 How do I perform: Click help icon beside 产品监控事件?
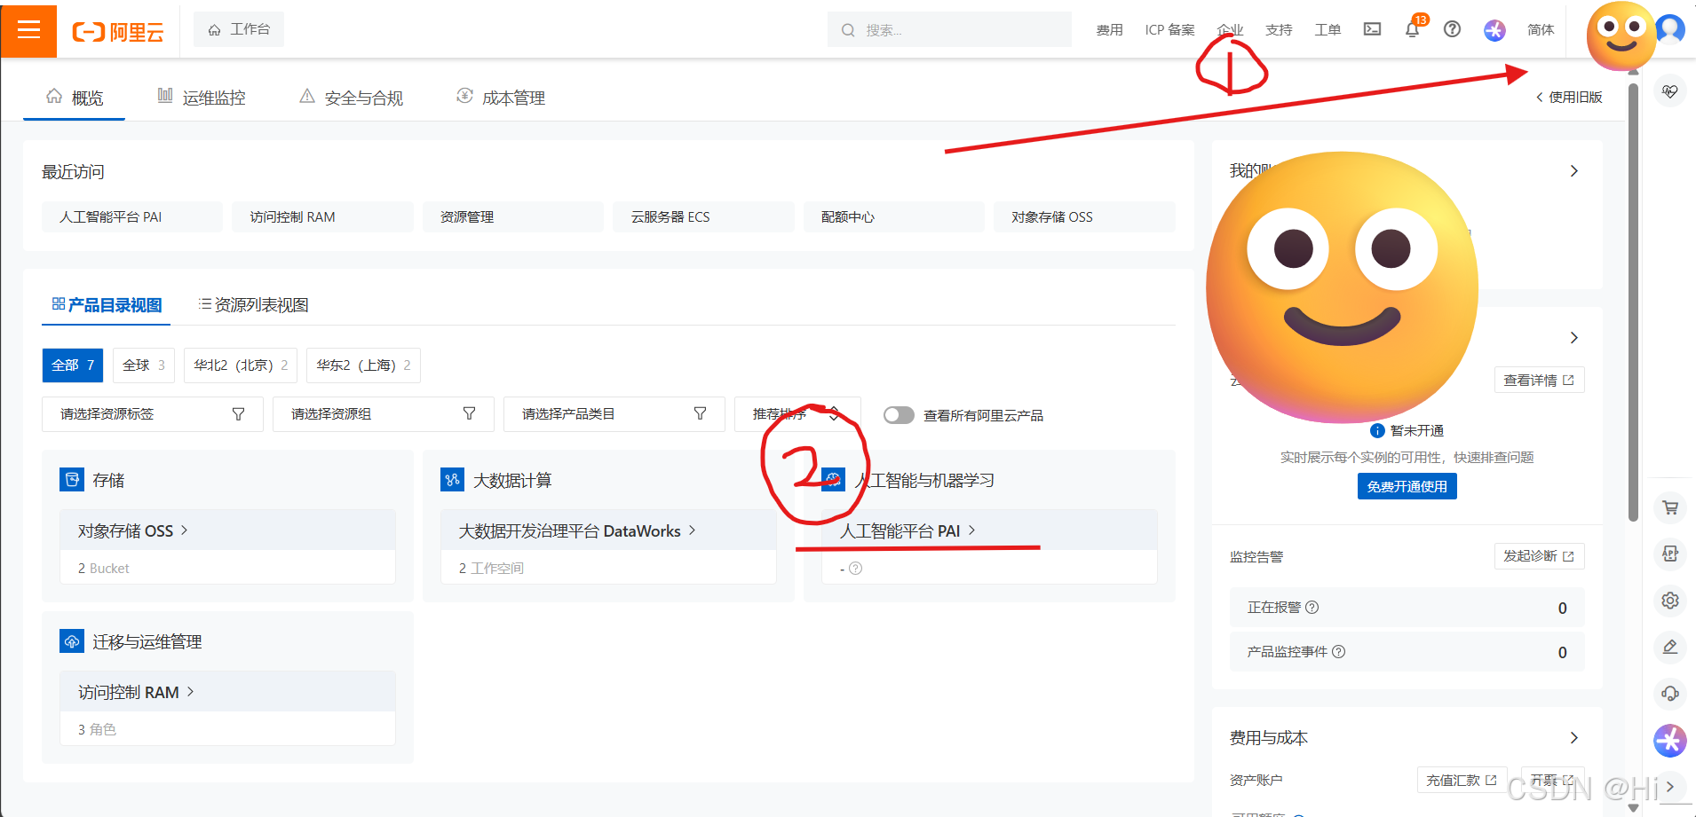click(1338, 652)
